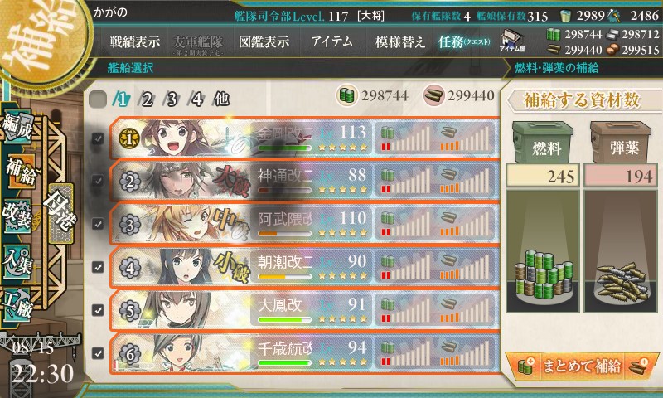Switch to the 他 other ships tab
The height and width of the screenshot is (398, 663).
point(221,99)
